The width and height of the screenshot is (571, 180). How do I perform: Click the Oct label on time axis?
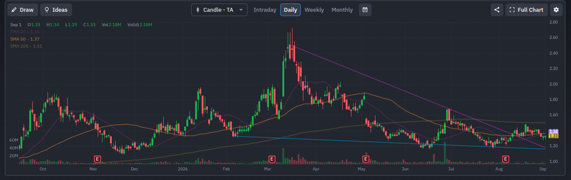tap(43, 168)
